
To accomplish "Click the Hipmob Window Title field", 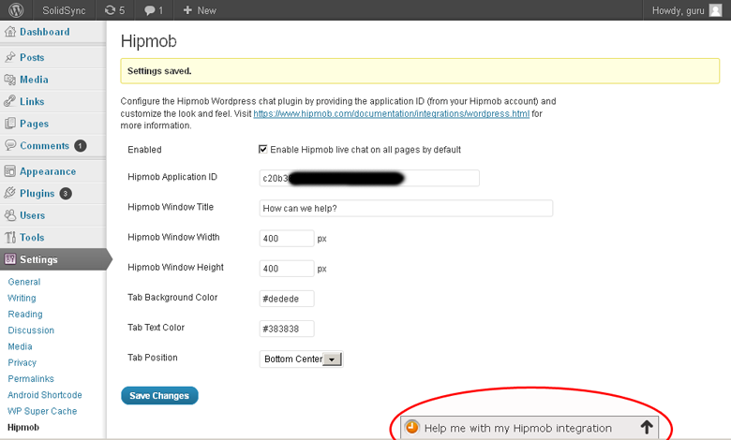I will [406, 208].
